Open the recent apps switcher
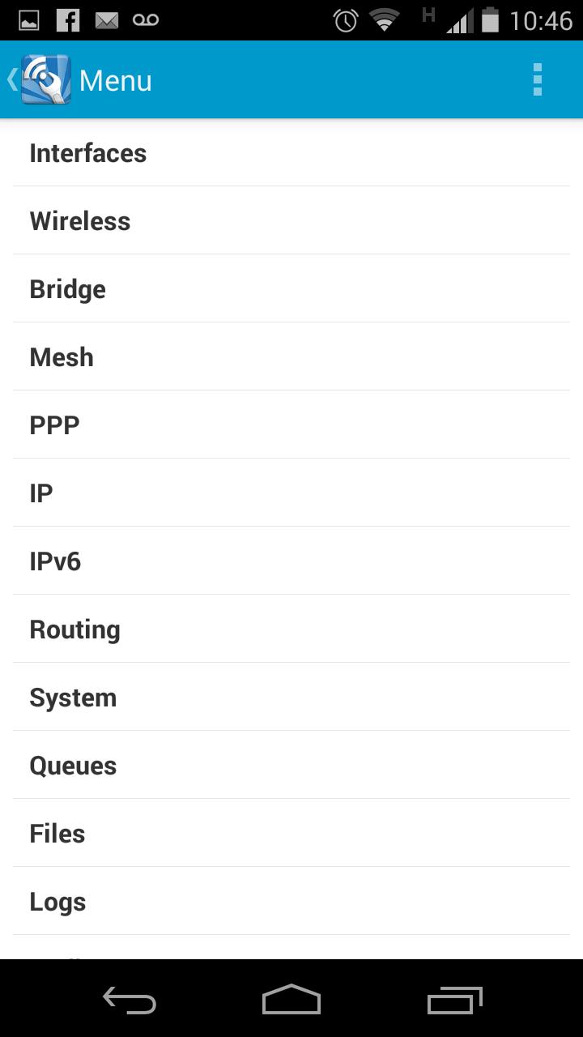Viewport: 583px width, 1037px height. click(454, 1000)
